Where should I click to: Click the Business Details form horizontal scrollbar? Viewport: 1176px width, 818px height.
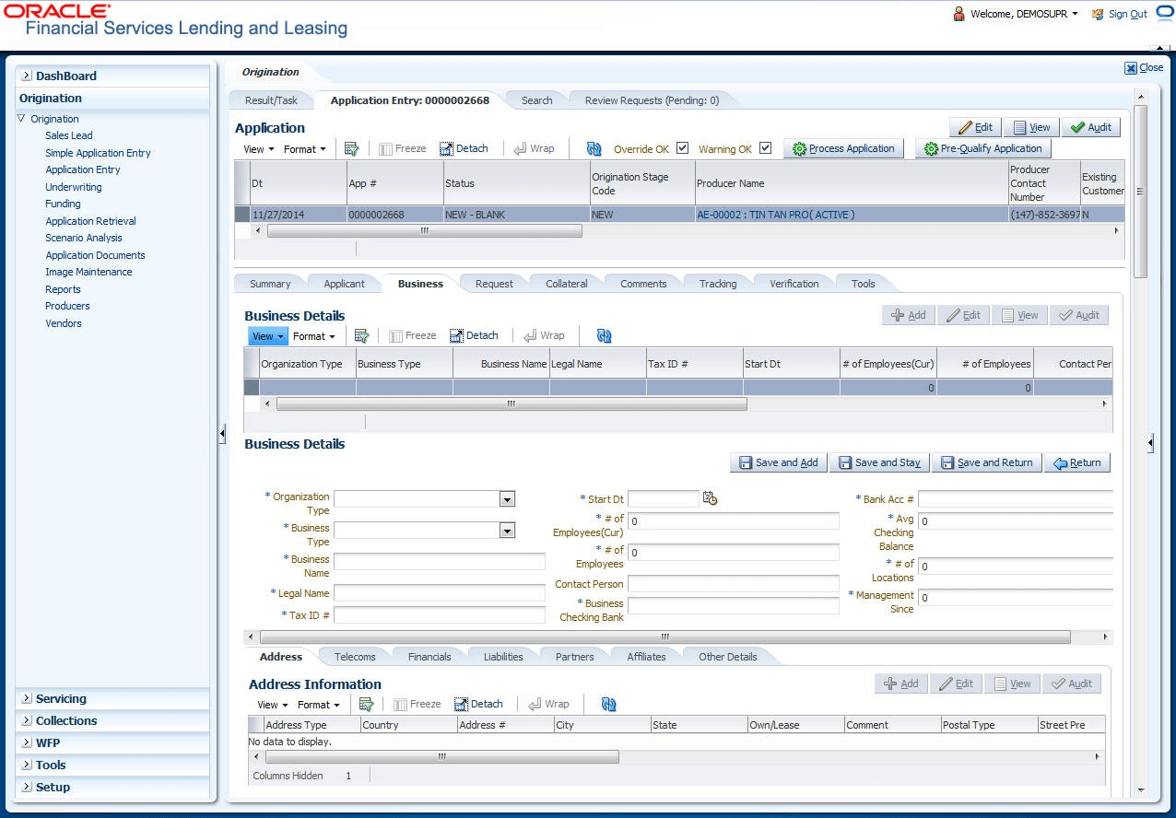pyautogui.click(x=664, y=637)
